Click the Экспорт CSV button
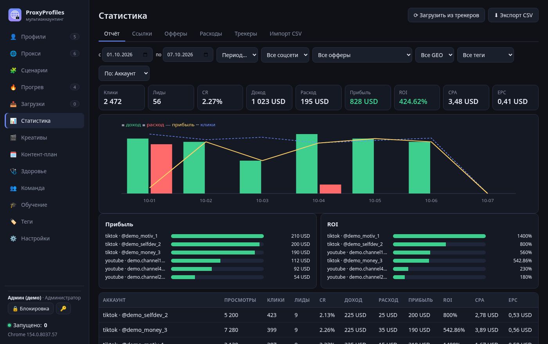This screenshot has height=344, width=548. point(513,15)
